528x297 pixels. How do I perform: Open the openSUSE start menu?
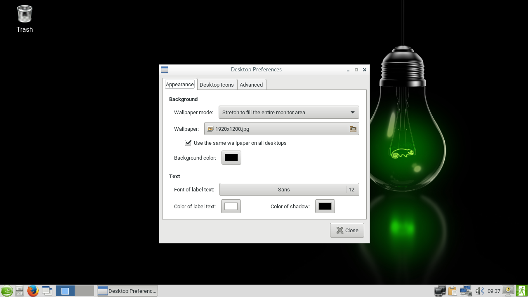pos(7,291)
